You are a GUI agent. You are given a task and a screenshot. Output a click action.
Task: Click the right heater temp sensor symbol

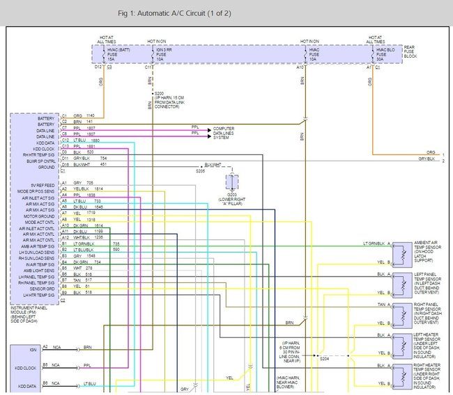click(402, 376)
